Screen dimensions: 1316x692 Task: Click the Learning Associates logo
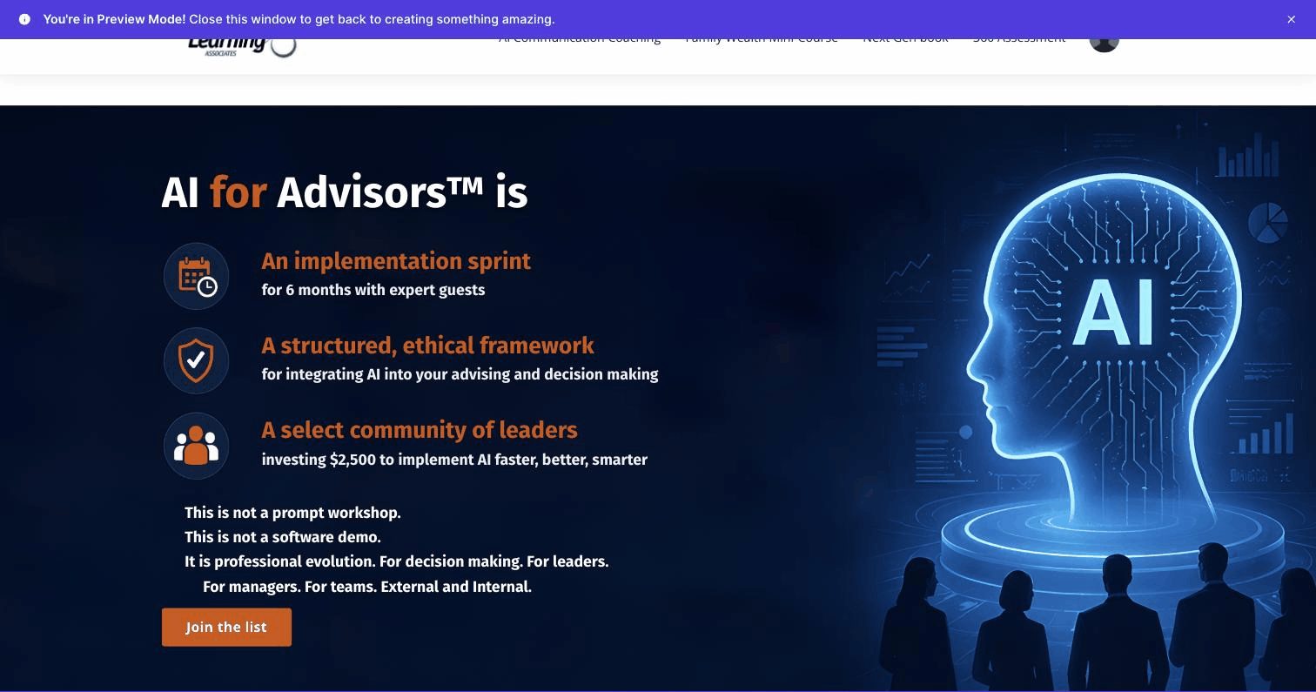pos(242,46)
